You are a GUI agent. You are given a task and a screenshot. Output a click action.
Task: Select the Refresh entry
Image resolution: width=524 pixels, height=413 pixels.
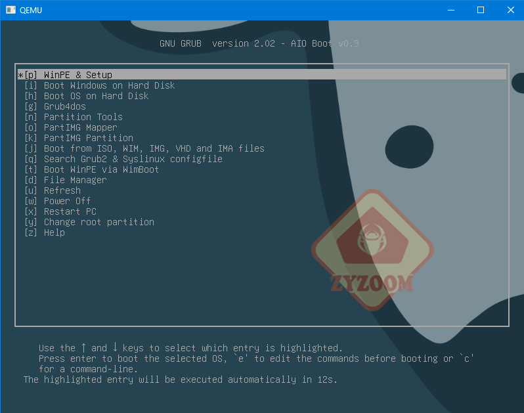53,190
